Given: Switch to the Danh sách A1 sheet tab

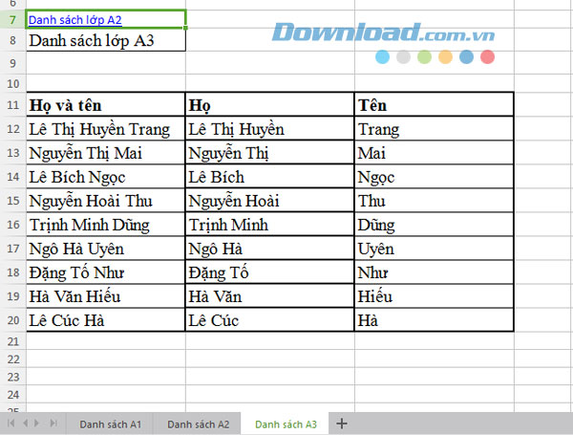Looking at the screenshot, I should (x=110, y=423).
